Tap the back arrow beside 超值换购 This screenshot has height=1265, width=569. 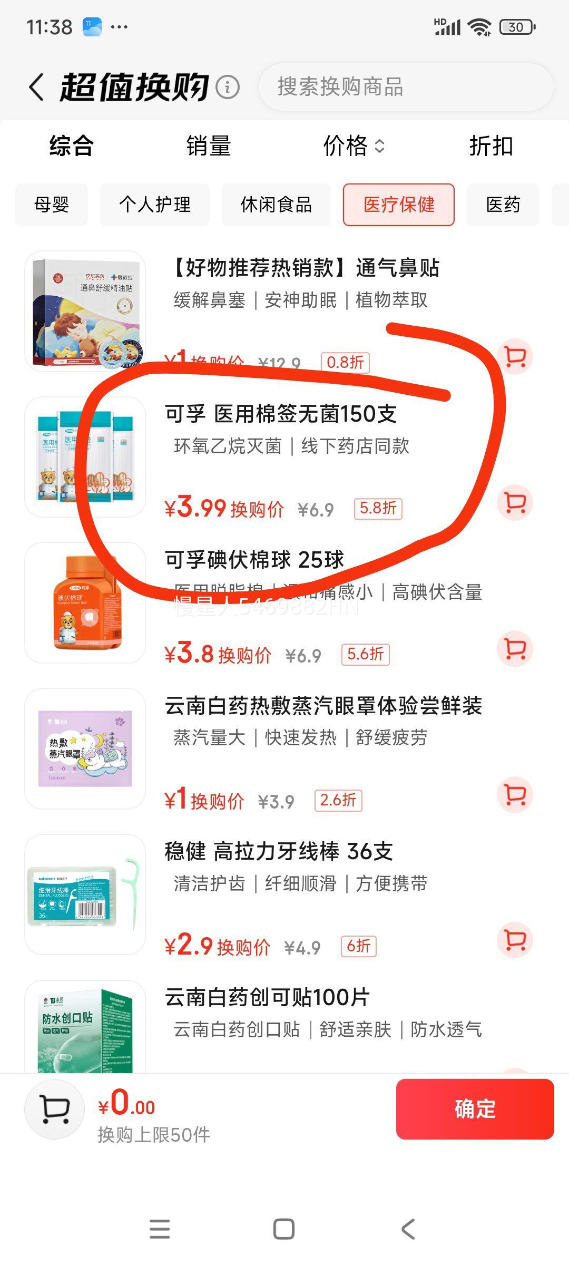(36, 87)
